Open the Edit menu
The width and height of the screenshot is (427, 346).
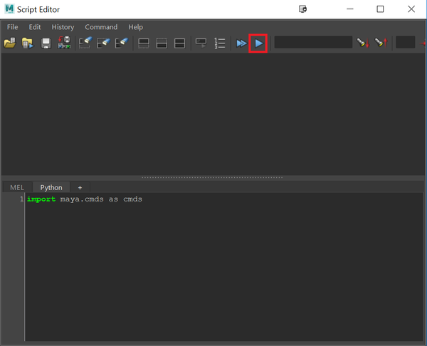[35, 27]
